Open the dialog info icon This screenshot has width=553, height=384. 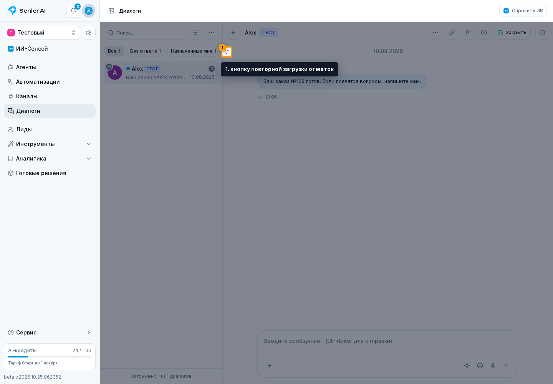click(x=542, y=33)
